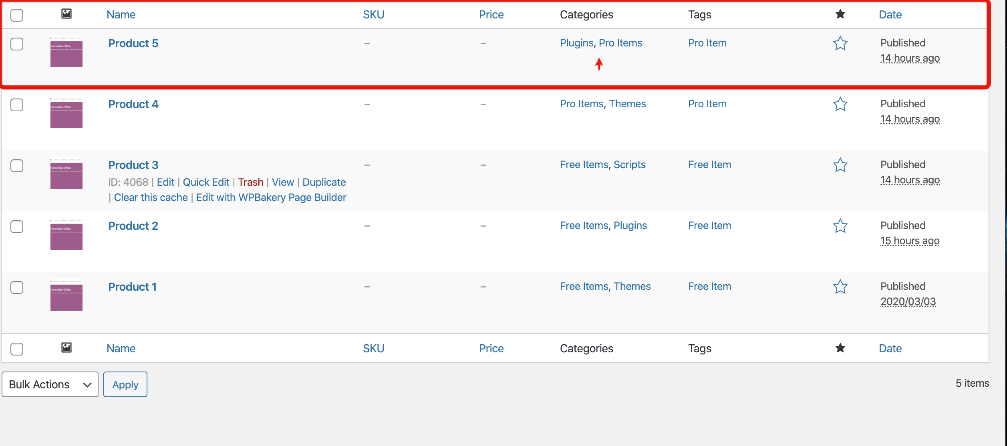This screenshot has height=446, width=1007.
Task: Sort products by Price column header
Action: [491, 15]
